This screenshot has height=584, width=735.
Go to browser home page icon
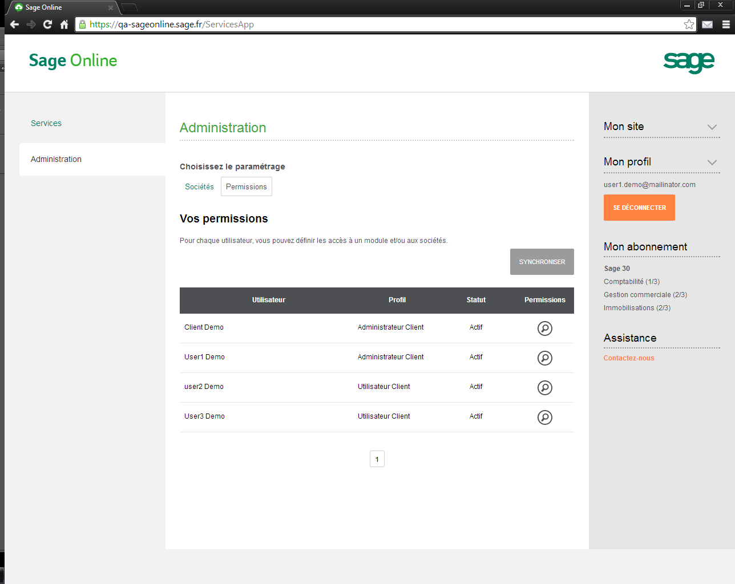[x=64, y=25]
